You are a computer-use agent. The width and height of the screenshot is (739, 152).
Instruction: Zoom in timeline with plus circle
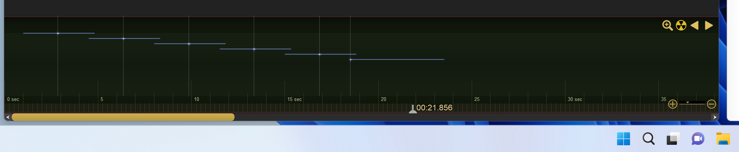tap(673, 104)
